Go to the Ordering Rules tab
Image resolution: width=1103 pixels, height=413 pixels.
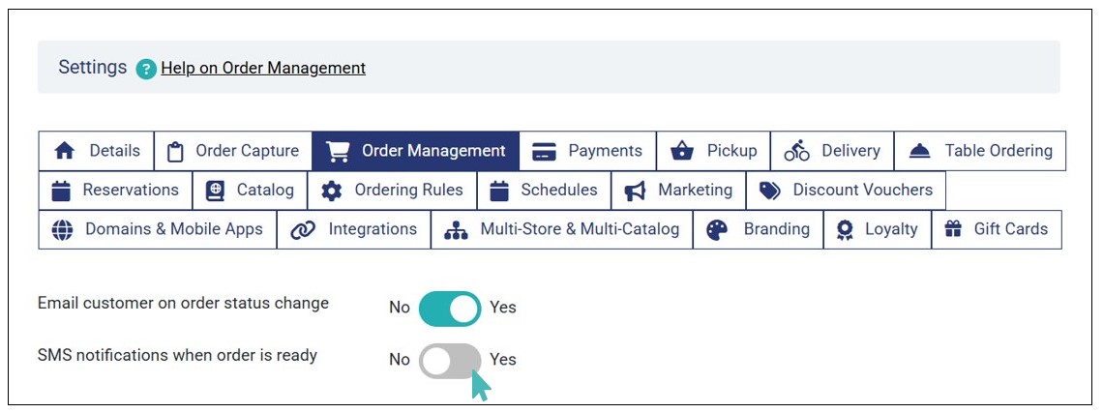coord(392,191)
